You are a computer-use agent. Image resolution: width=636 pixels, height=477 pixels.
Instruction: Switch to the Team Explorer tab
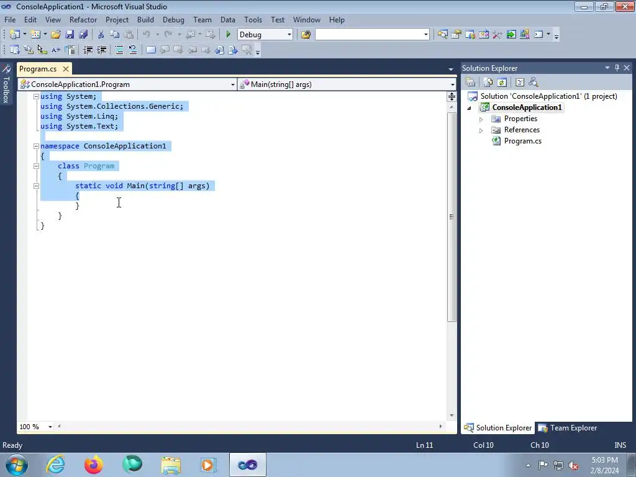coord(567,428)
